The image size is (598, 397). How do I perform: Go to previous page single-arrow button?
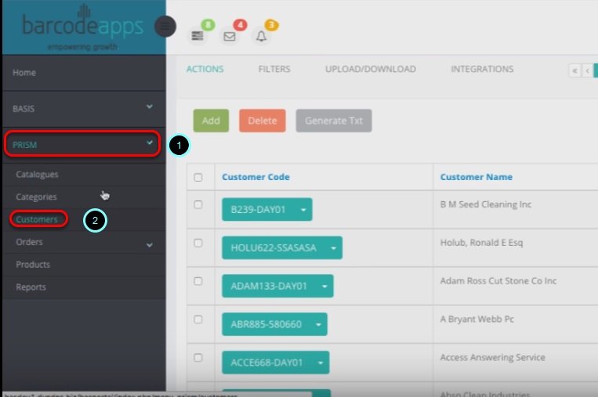pyautogui.click(x=587, y=70)
